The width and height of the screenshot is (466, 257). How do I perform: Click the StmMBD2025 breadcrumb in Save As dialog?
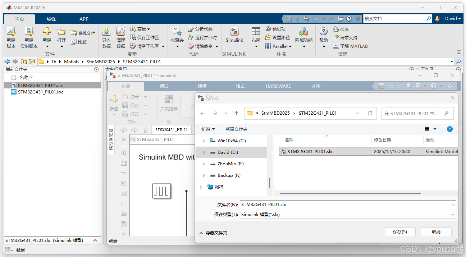point(275,113)
